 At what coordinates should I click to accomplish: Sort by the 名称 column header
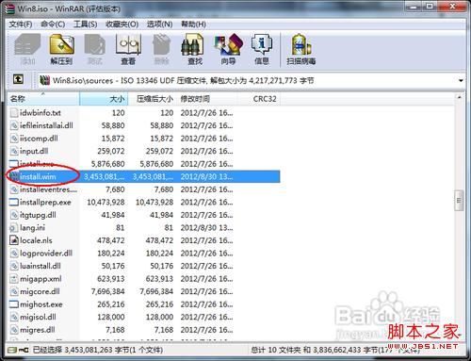pos(43,99)
